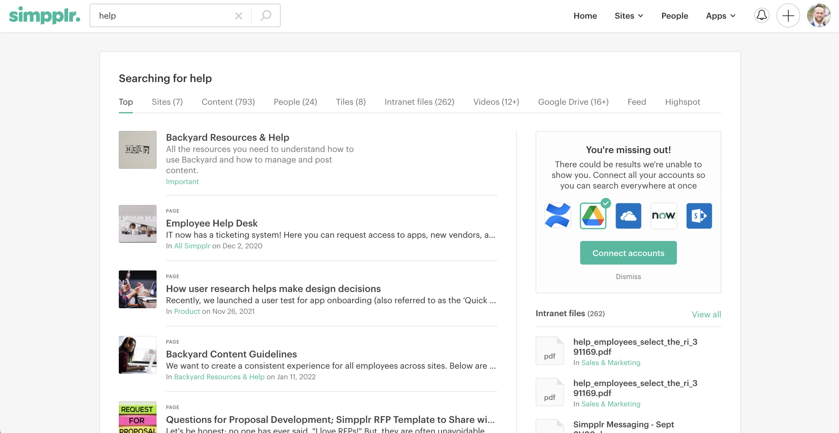839x433 pixels.
Task: Switch to the Content (793) tab
Action: point(228,102)
